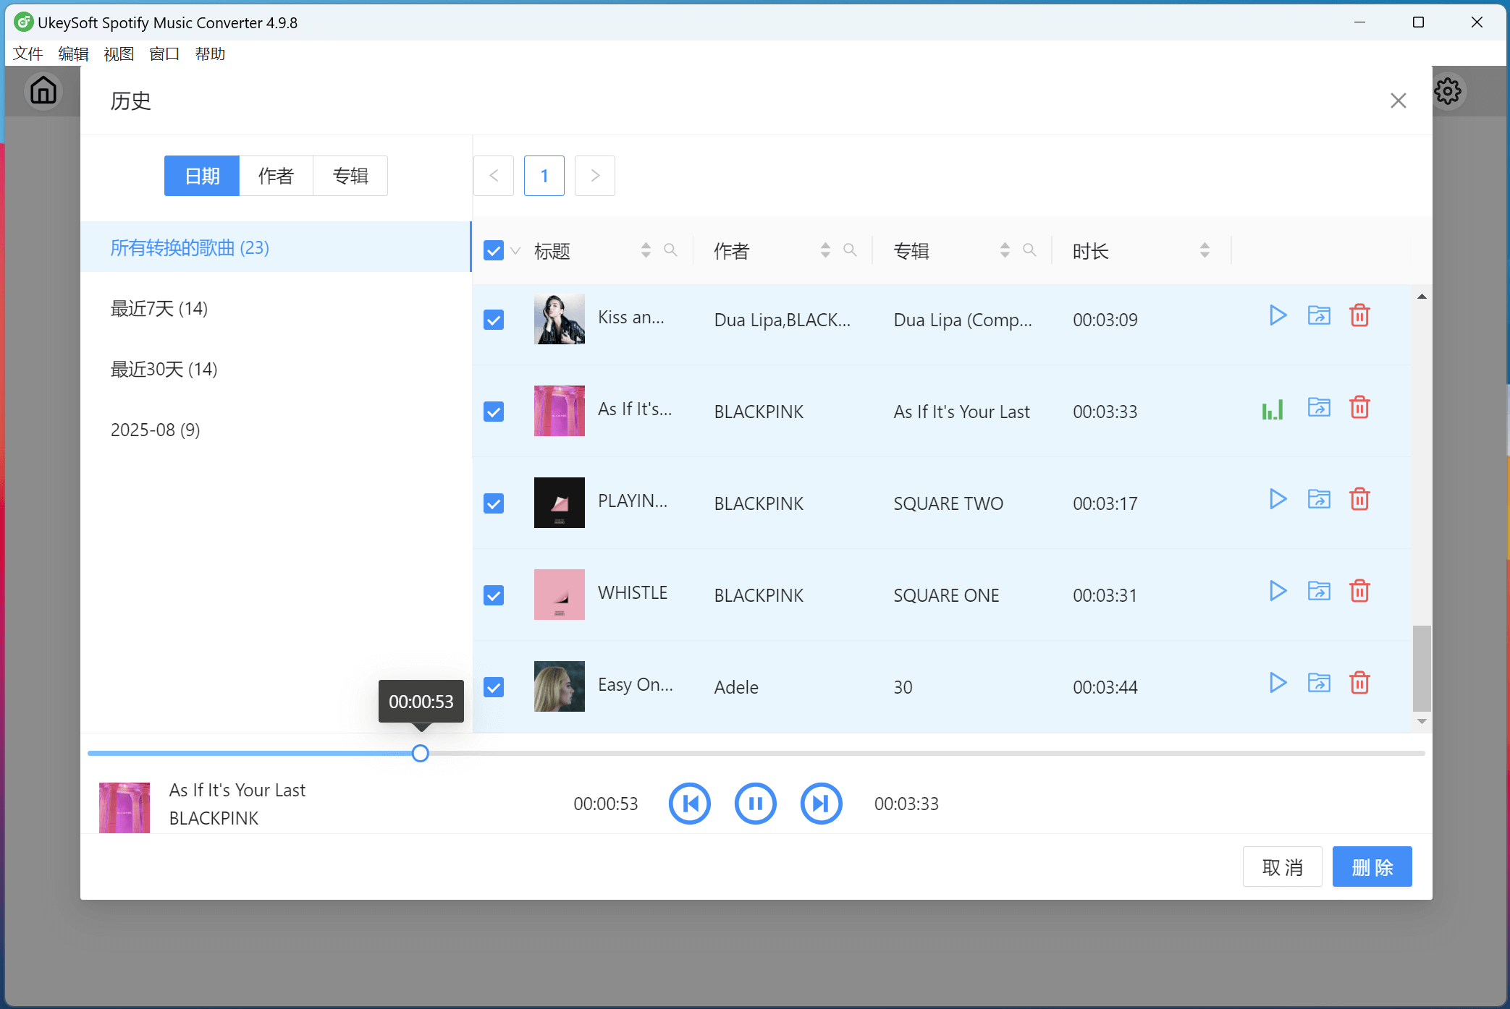Play the Kiss and Make Up track
This screenshot has height=1009, width=1510.
tap(1278, 316)
